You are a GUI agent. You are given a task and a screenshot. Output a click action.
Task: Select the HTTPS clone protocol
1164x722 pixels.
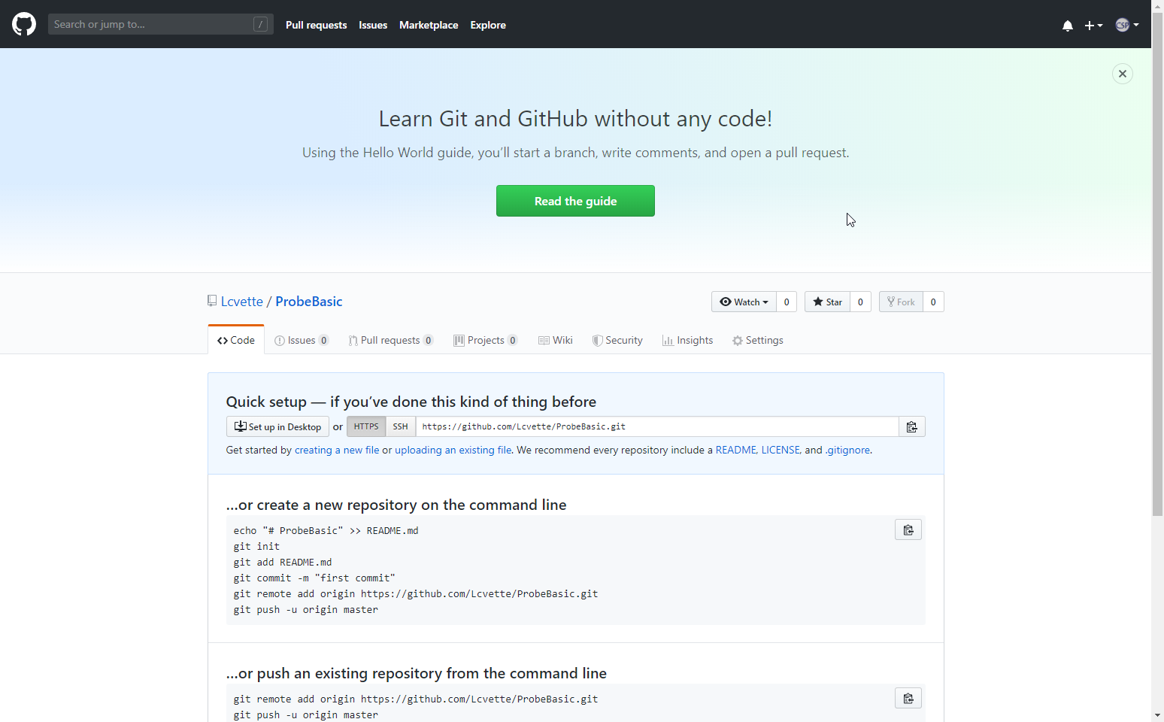pos(366,426)
